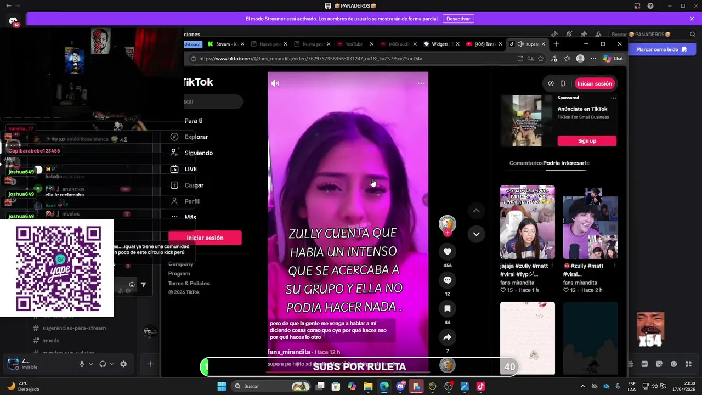
Task: Open the new browser tab plus button
Action: coord(556,44)
